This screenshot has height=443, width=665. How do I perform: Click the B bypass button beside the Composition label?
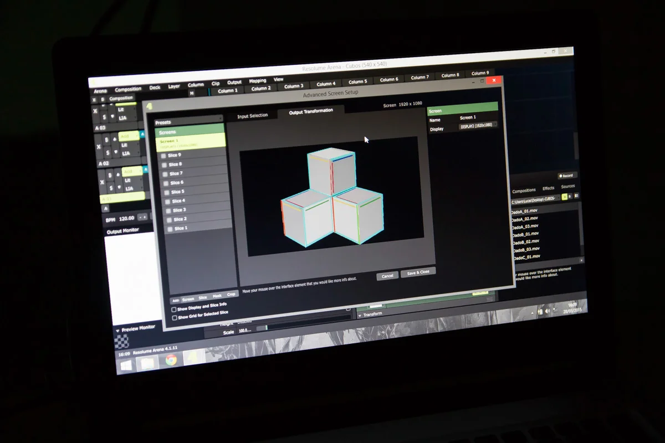(103, 100)
